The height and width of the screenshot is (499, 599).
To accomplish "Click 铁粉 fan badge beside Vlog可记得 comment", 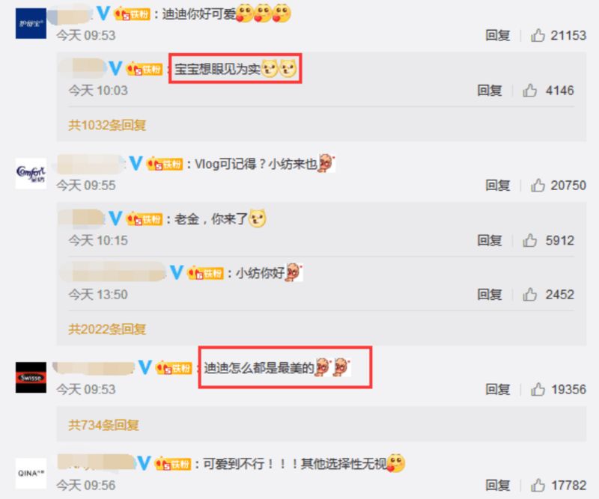I will 165,164.
